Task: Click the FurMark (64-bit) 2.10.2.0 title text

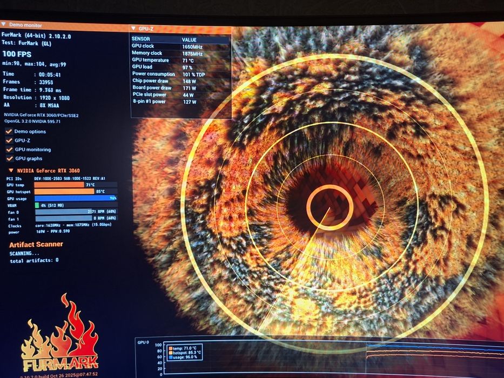Action: 36,35
